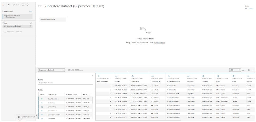Change Customer Name column Abc type icon
Viewport: 256px width, 122px height.
click(169, 76)
